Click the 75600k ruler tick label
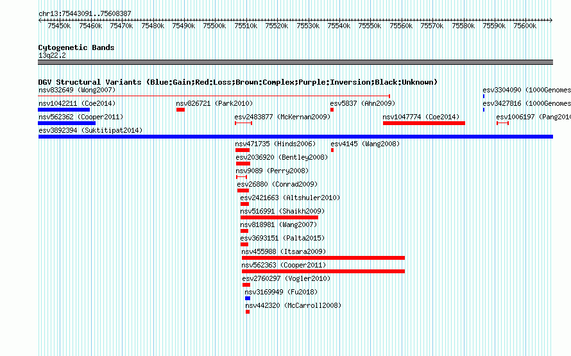 pyautogui.click(x=525, y=26)
